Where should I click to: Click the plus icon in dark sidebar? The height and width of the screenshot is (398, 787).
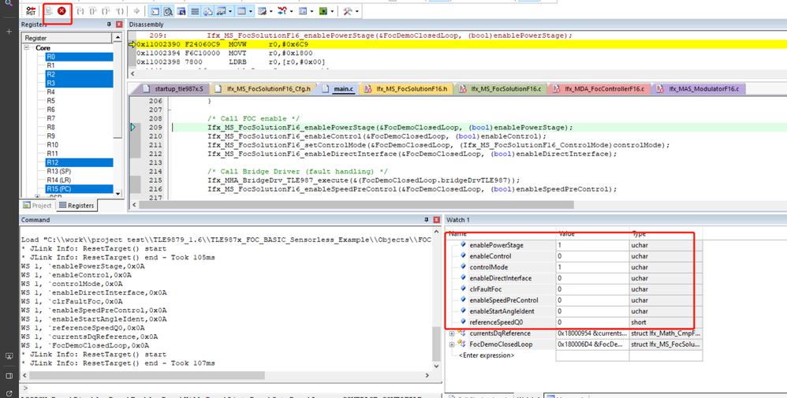[x=9, y=32]
